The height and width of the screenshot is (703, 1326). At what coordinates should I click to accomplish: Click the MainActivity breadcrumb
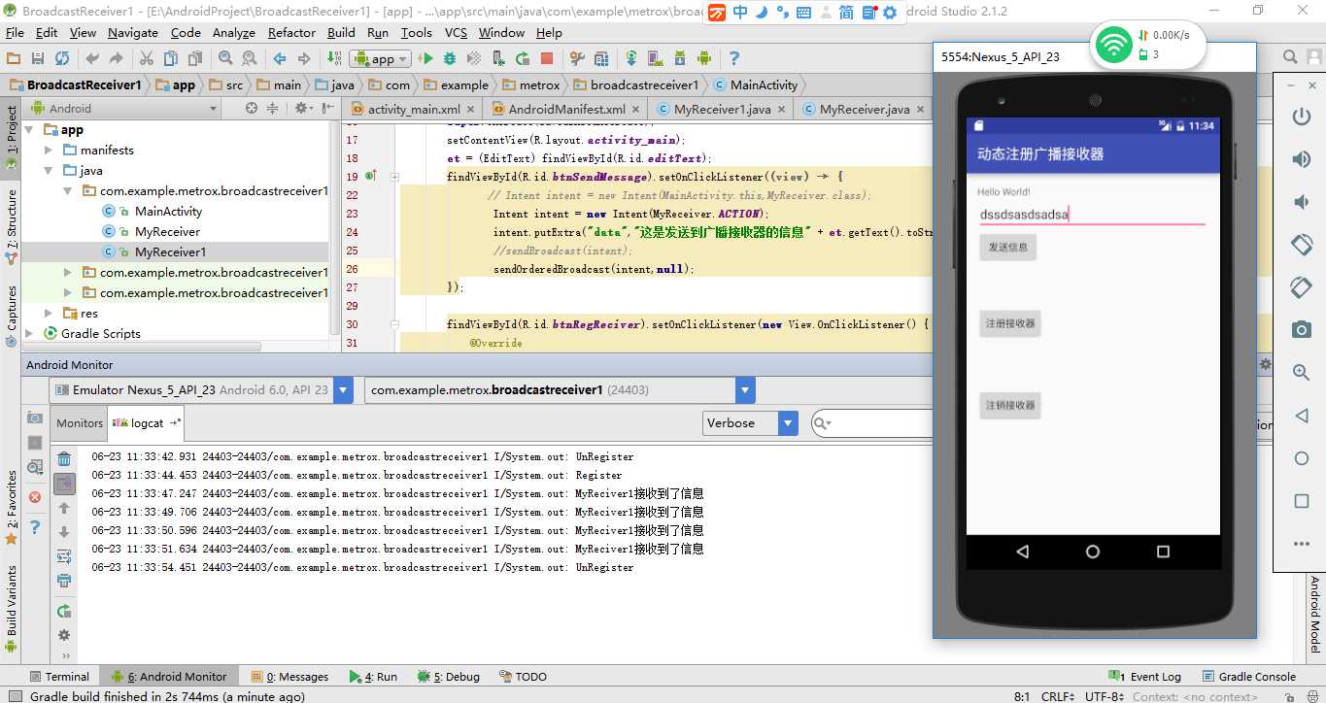(x=756, y=84)
